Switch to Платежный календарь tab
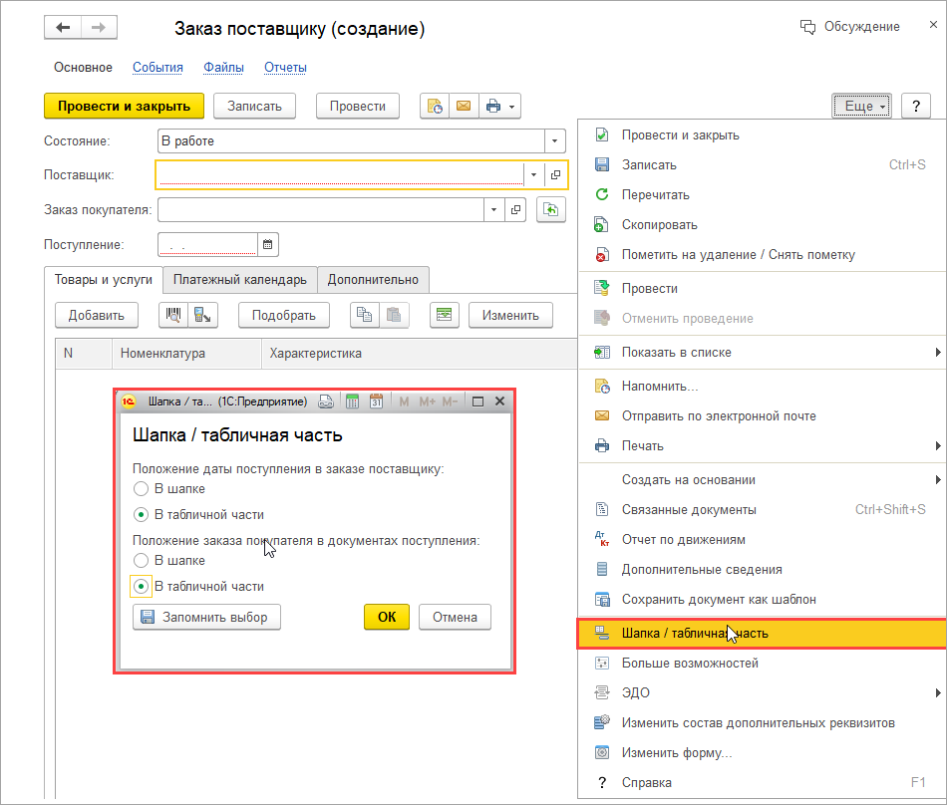Image resolution: width=947 pixels, height=805 pixels. 240,280
